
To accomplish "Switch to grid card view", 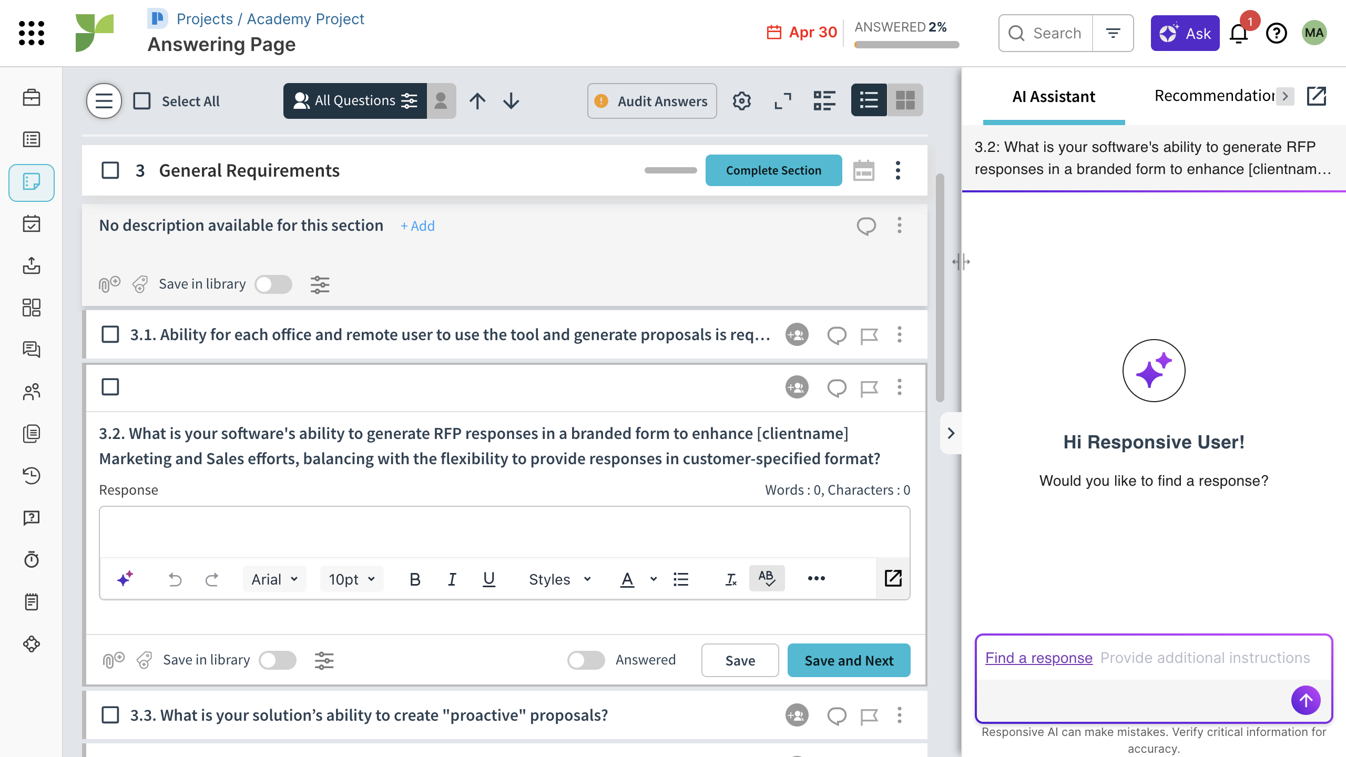I will 905,100.
